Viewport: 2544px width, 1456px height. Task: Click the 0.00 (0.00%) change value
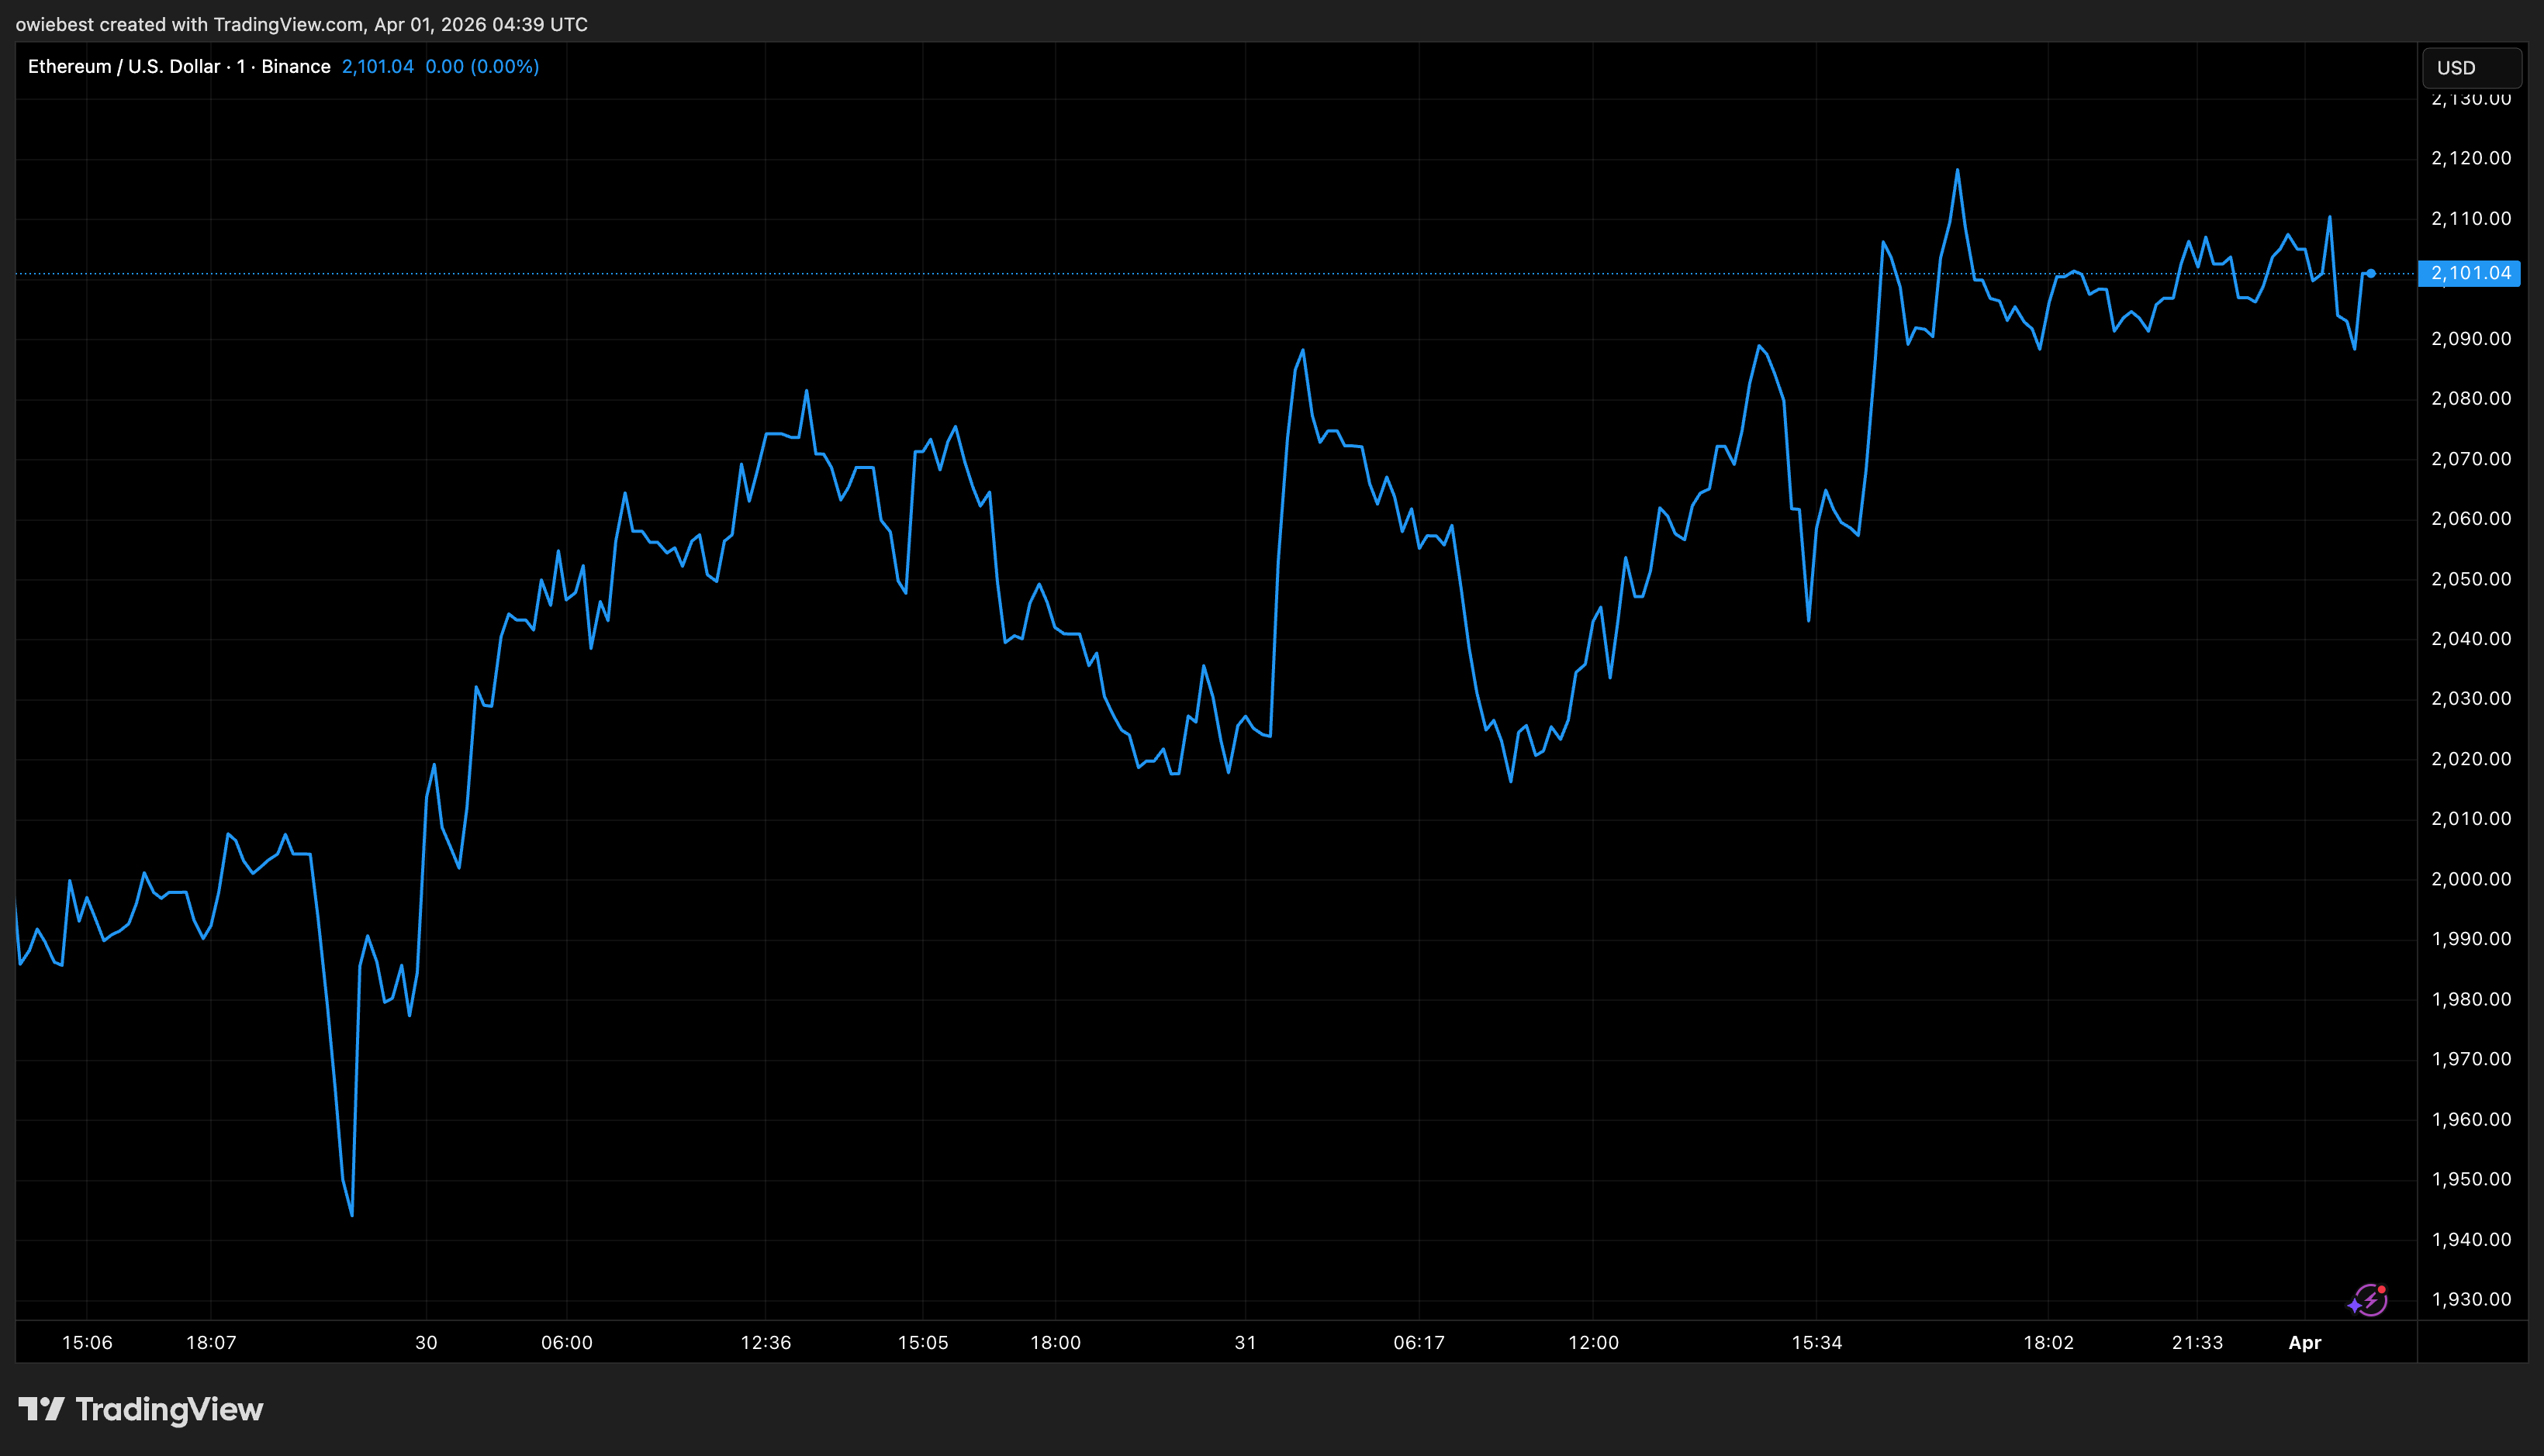pos(481,67)
